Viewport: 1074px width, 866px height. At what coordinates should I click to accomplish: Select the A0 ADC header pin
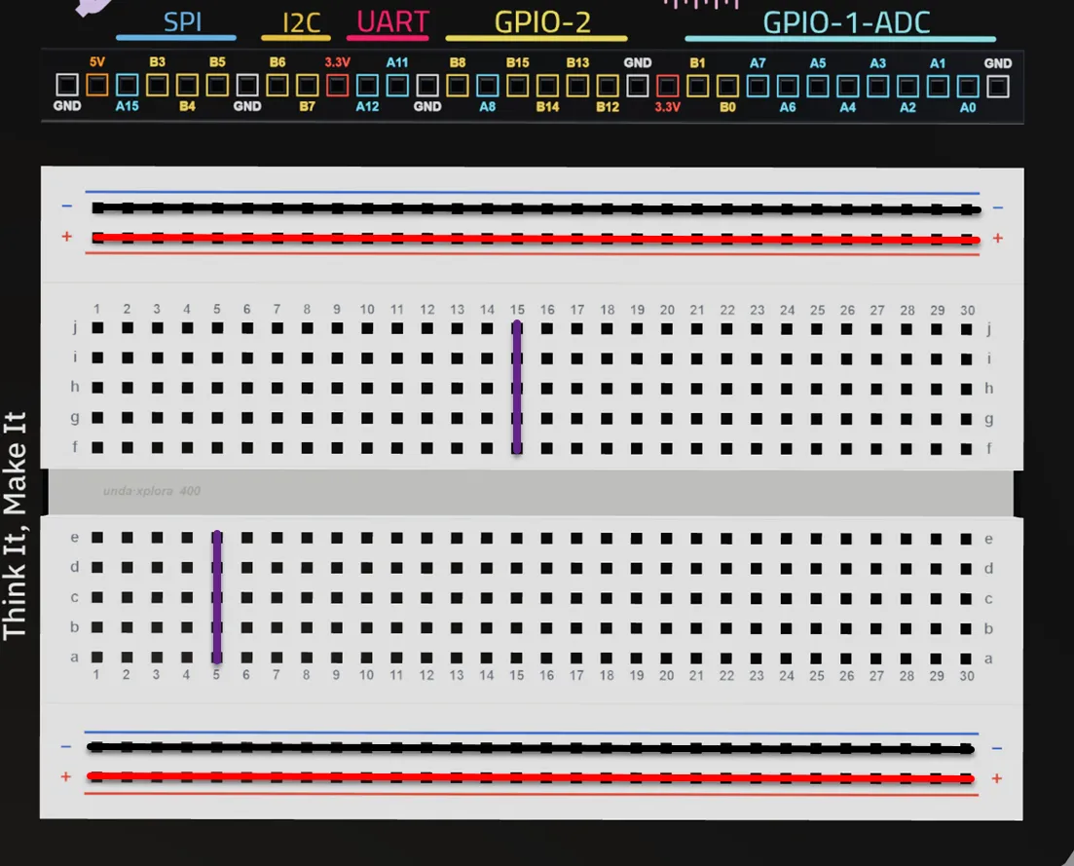[x=968, y=87]
